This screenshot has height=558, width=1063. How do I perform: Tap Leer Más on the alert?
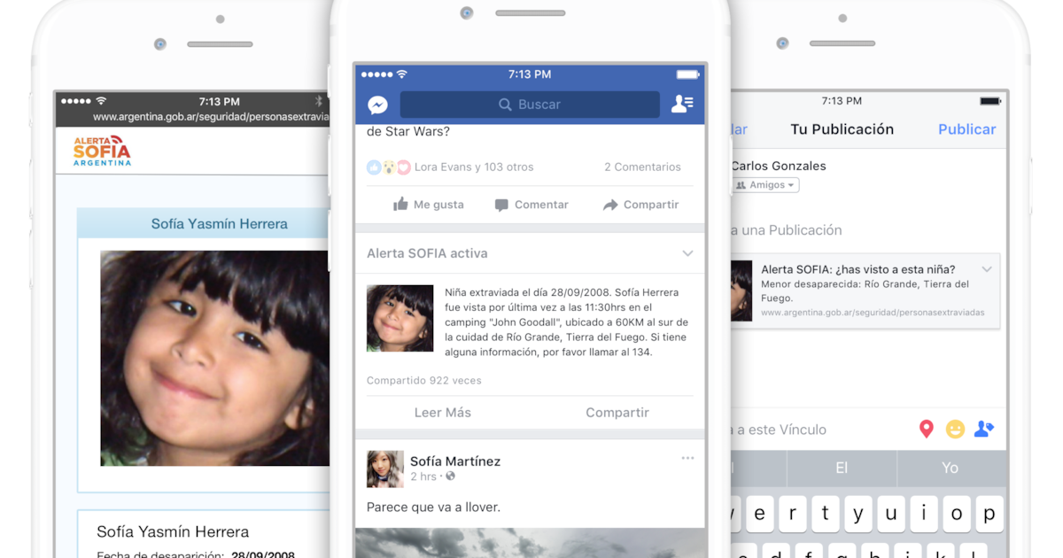[443, 413]
